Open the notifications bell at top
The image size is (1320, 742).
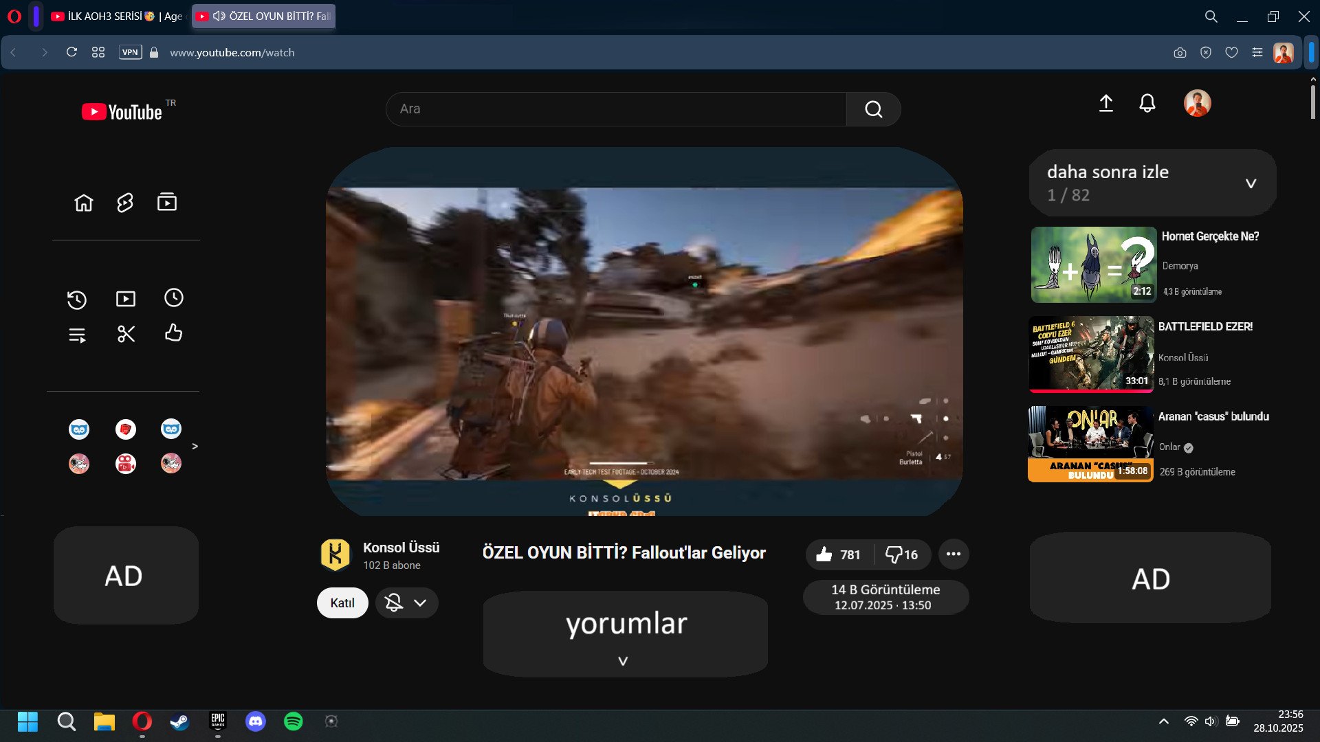coord(1147,104)
